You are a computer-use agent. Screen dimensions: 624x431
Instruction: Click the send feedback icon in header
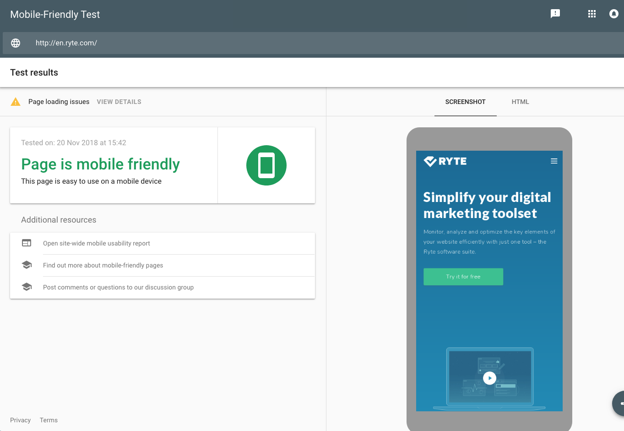click(x=555, y=14)
